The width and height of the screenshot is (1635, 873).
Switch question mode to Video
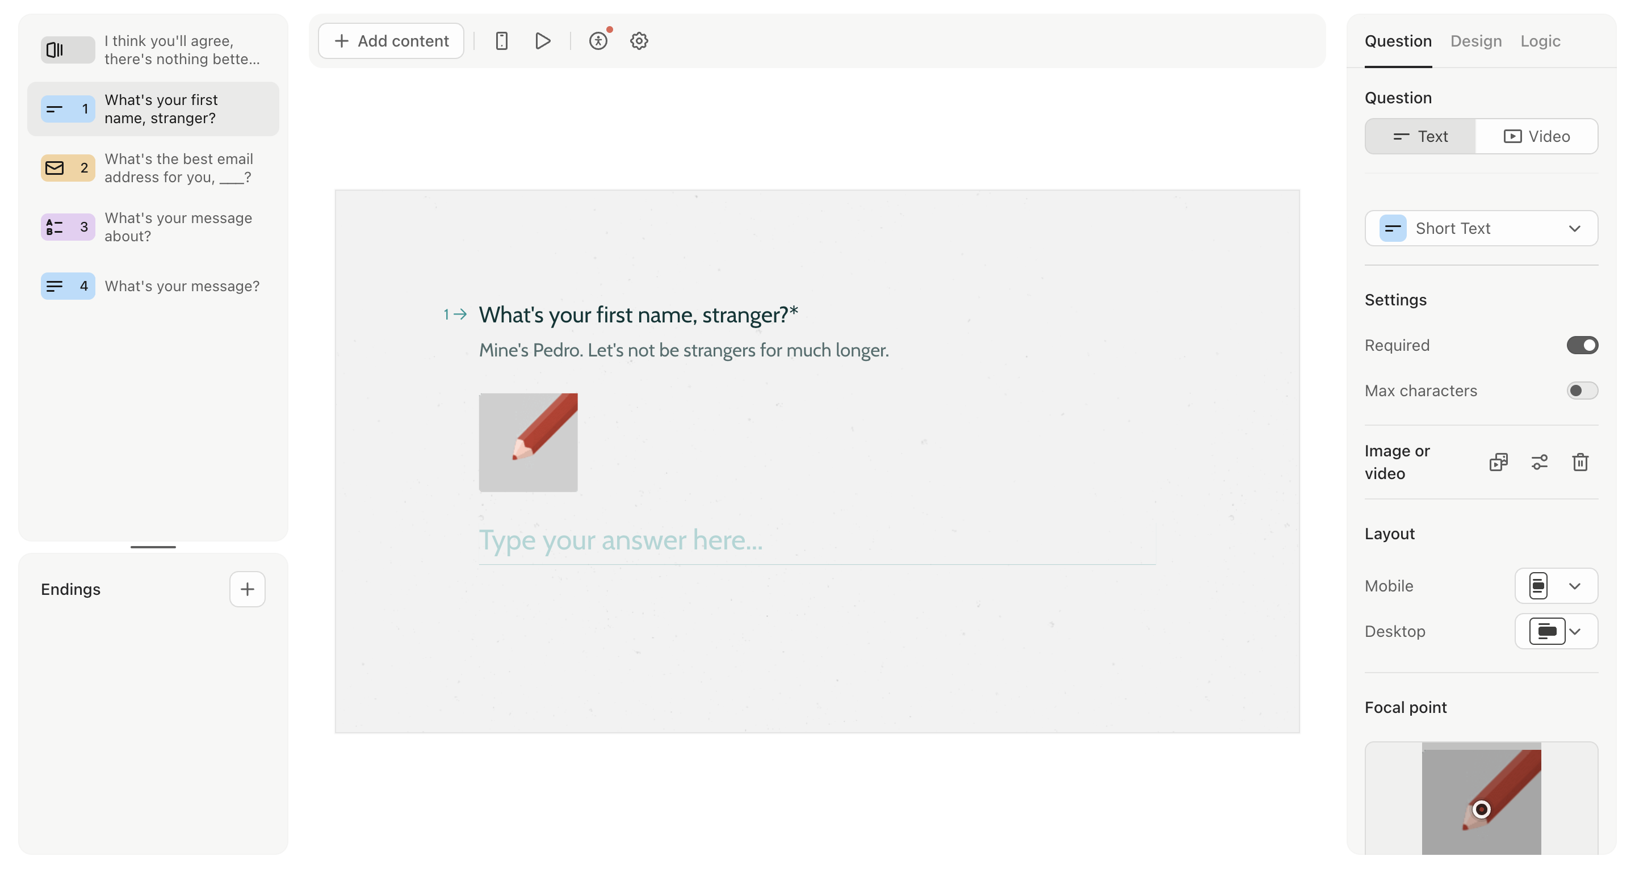tap(1537, 136)
